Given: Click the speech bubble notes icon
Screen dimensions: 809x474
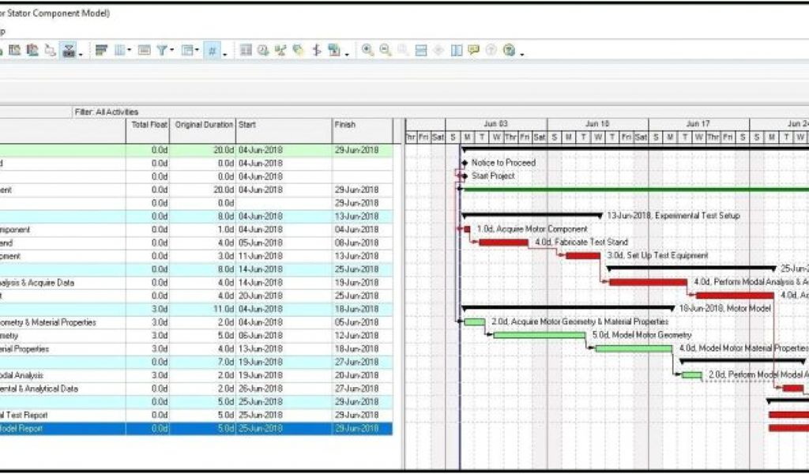Looking at the screenshot, I should pyautogui.click(x=473, y=51).
